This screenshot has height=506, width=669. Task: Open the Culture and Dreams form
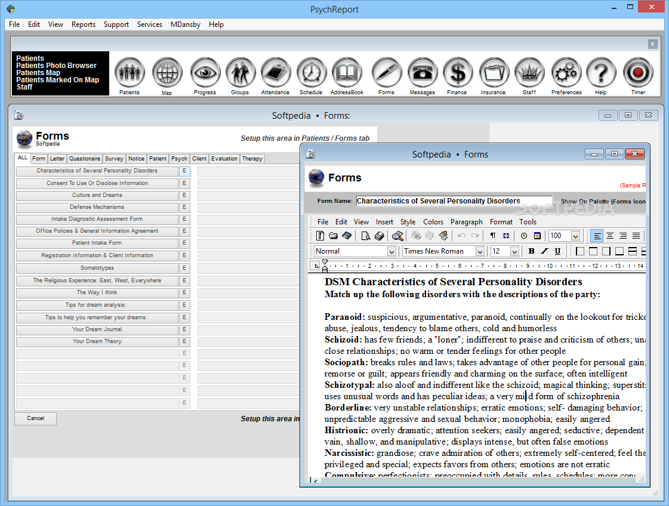tap(97, 195)
